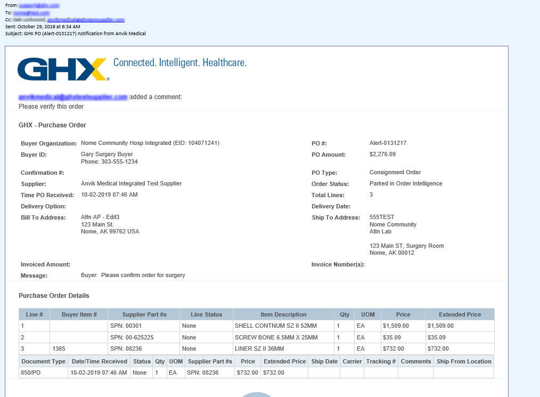Click the Ship From Location column header

pyautogui.click(x=463, y=361)
